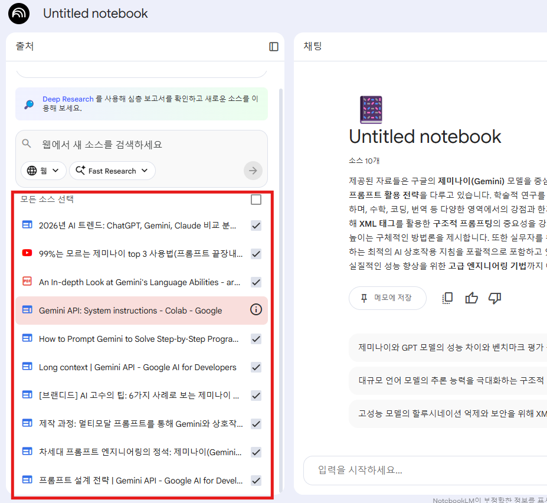
Task: Click the notebook emoji thumbnail
Action: point(371,110)
